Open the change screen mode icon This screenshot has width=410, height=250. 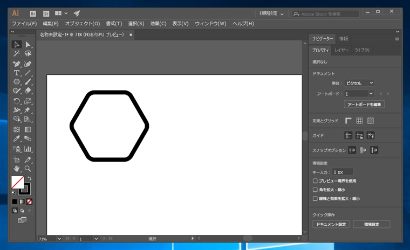22,220
